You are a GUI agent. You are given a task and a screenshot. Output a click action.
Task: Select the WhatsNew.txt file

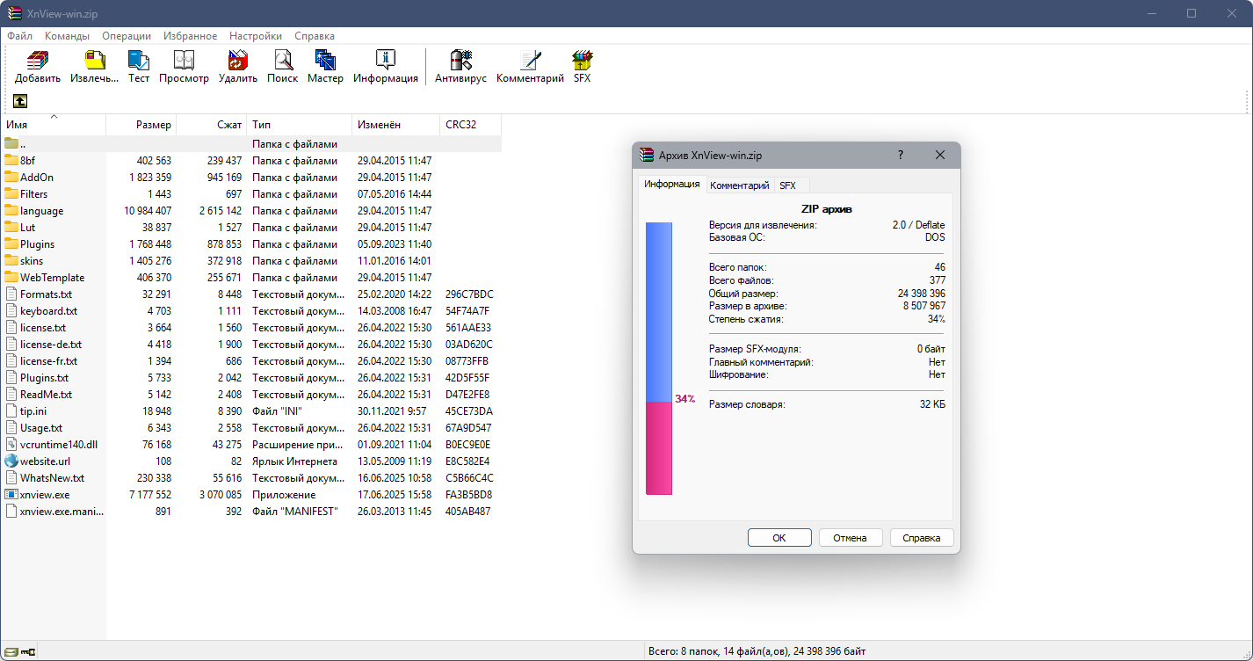click(251, 478)
